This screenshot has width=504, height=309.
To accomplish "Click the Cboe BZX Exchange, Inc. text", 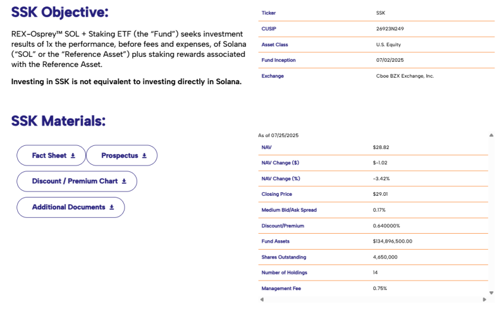I will tap(405, 76).
